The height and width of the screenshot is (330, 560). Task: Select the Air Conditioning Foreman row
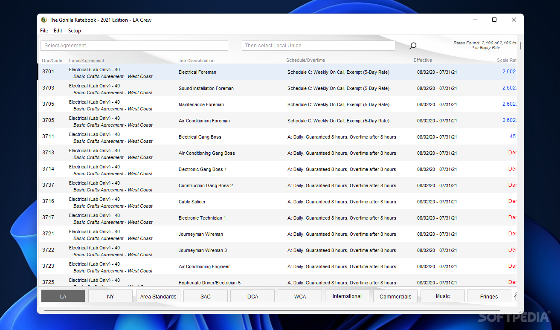(278, 121)
